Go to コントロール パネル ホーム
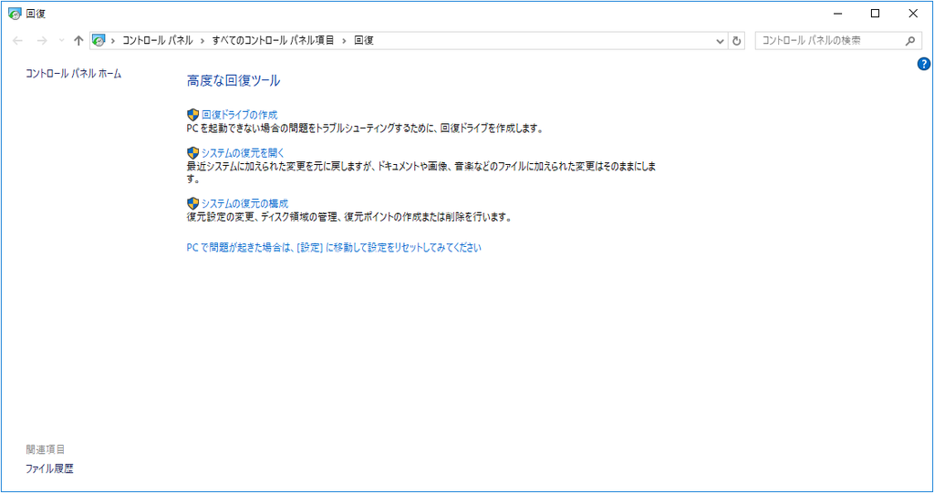 click(73, 74)
